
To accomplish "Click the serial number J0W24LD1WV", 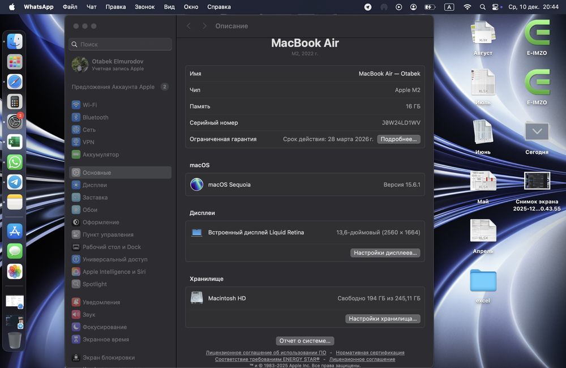I will pyautogui.click(x=401, y=123).
